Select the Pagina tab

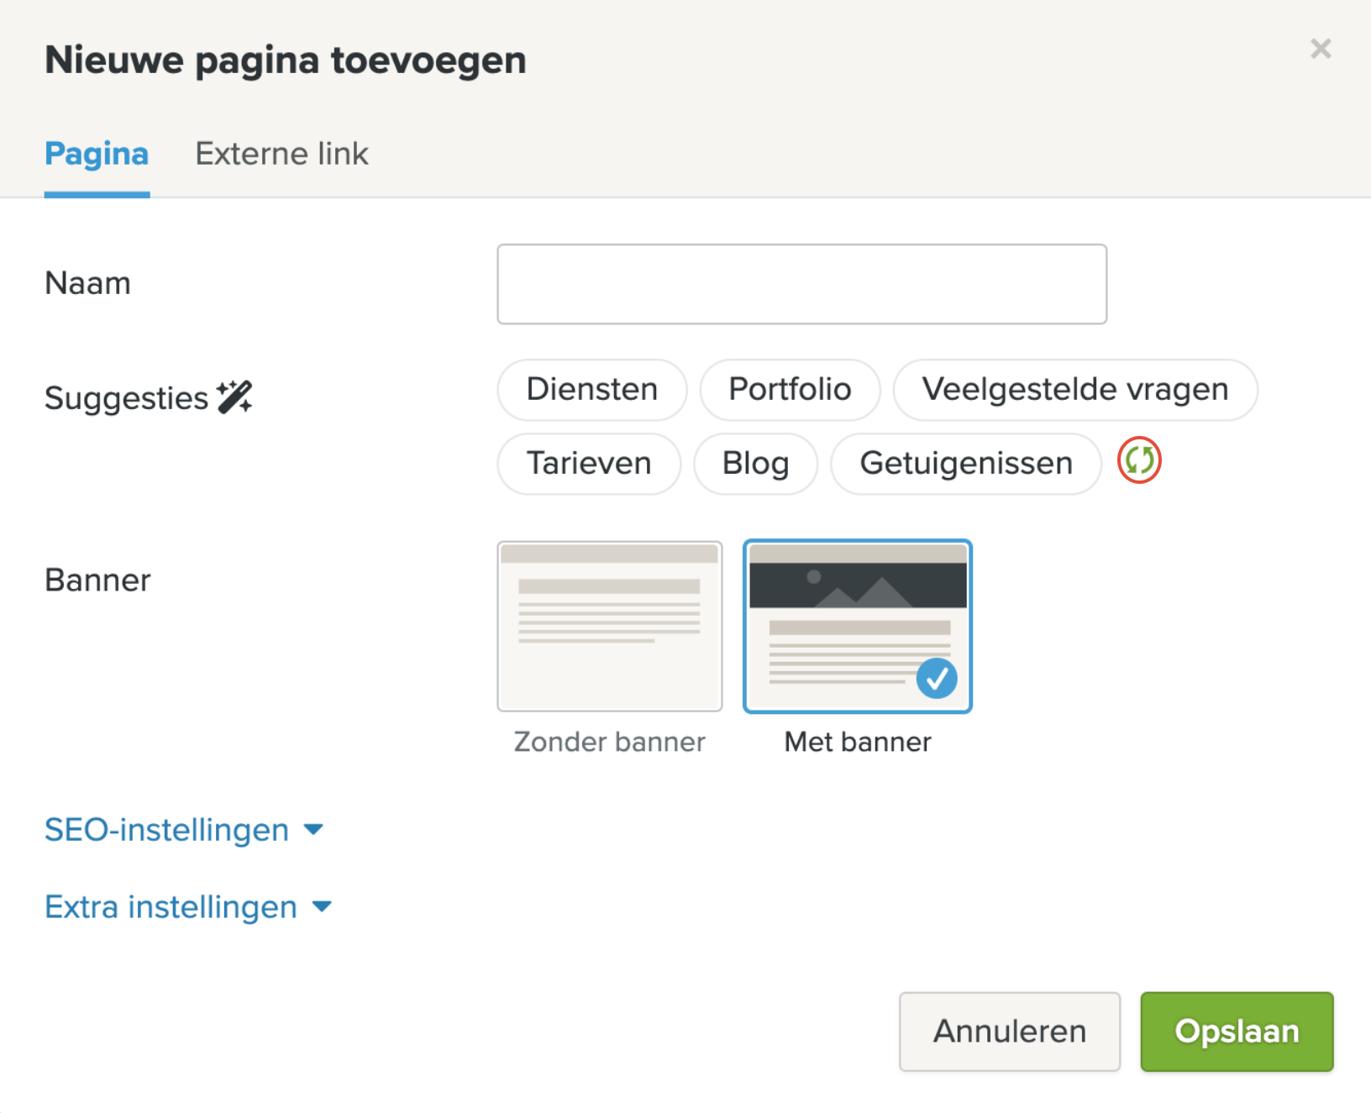point(97,154)
